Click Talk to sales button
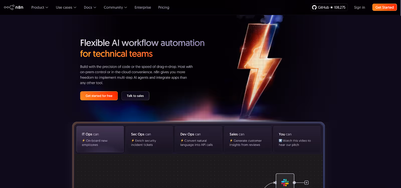Viewport: 401px width, 188px height. tap(135, 96)
